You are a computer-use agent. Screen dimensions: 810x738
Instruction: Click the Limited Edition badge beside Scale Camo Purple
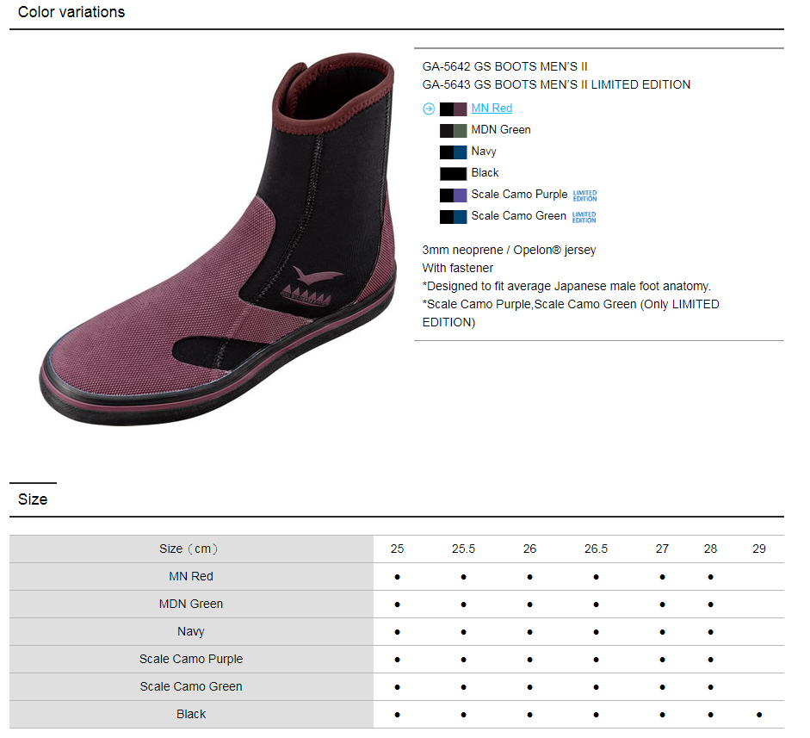pyautogui.click(x=584, y=195)
